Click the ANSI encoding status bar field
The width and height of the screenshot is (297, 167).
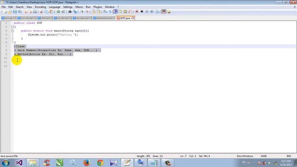[x=264, y=156]
